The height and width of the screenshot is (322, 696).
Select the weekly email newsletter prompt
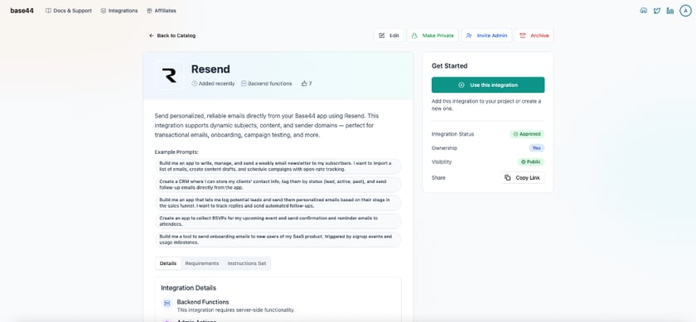click(278, 166)
